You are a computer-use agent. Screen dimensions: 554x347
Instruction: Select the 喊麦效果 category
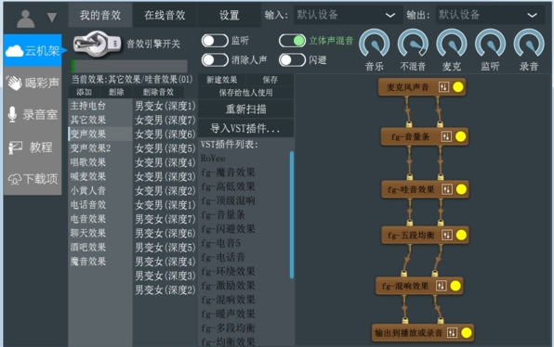(100, 176)
